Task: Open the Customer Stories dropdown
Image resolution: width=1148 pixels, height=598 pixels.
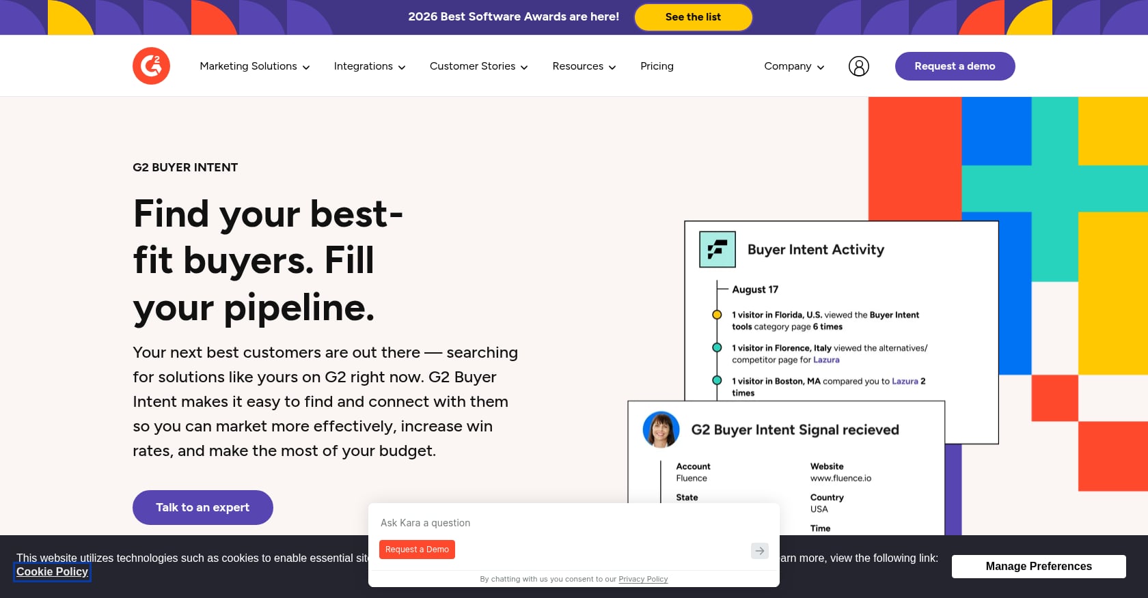Action: (479, 66)
